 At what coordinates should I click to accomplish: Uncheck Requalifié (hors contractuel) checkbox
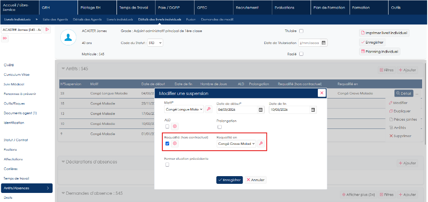pyautogui.click(x=167, y=143)
